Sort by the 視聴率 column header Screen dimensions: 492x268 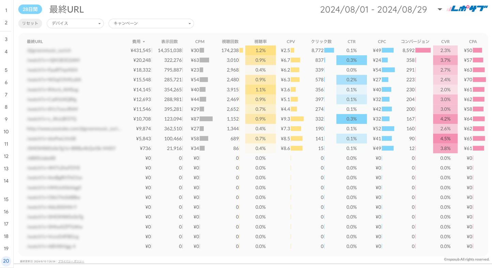[260, 42]
